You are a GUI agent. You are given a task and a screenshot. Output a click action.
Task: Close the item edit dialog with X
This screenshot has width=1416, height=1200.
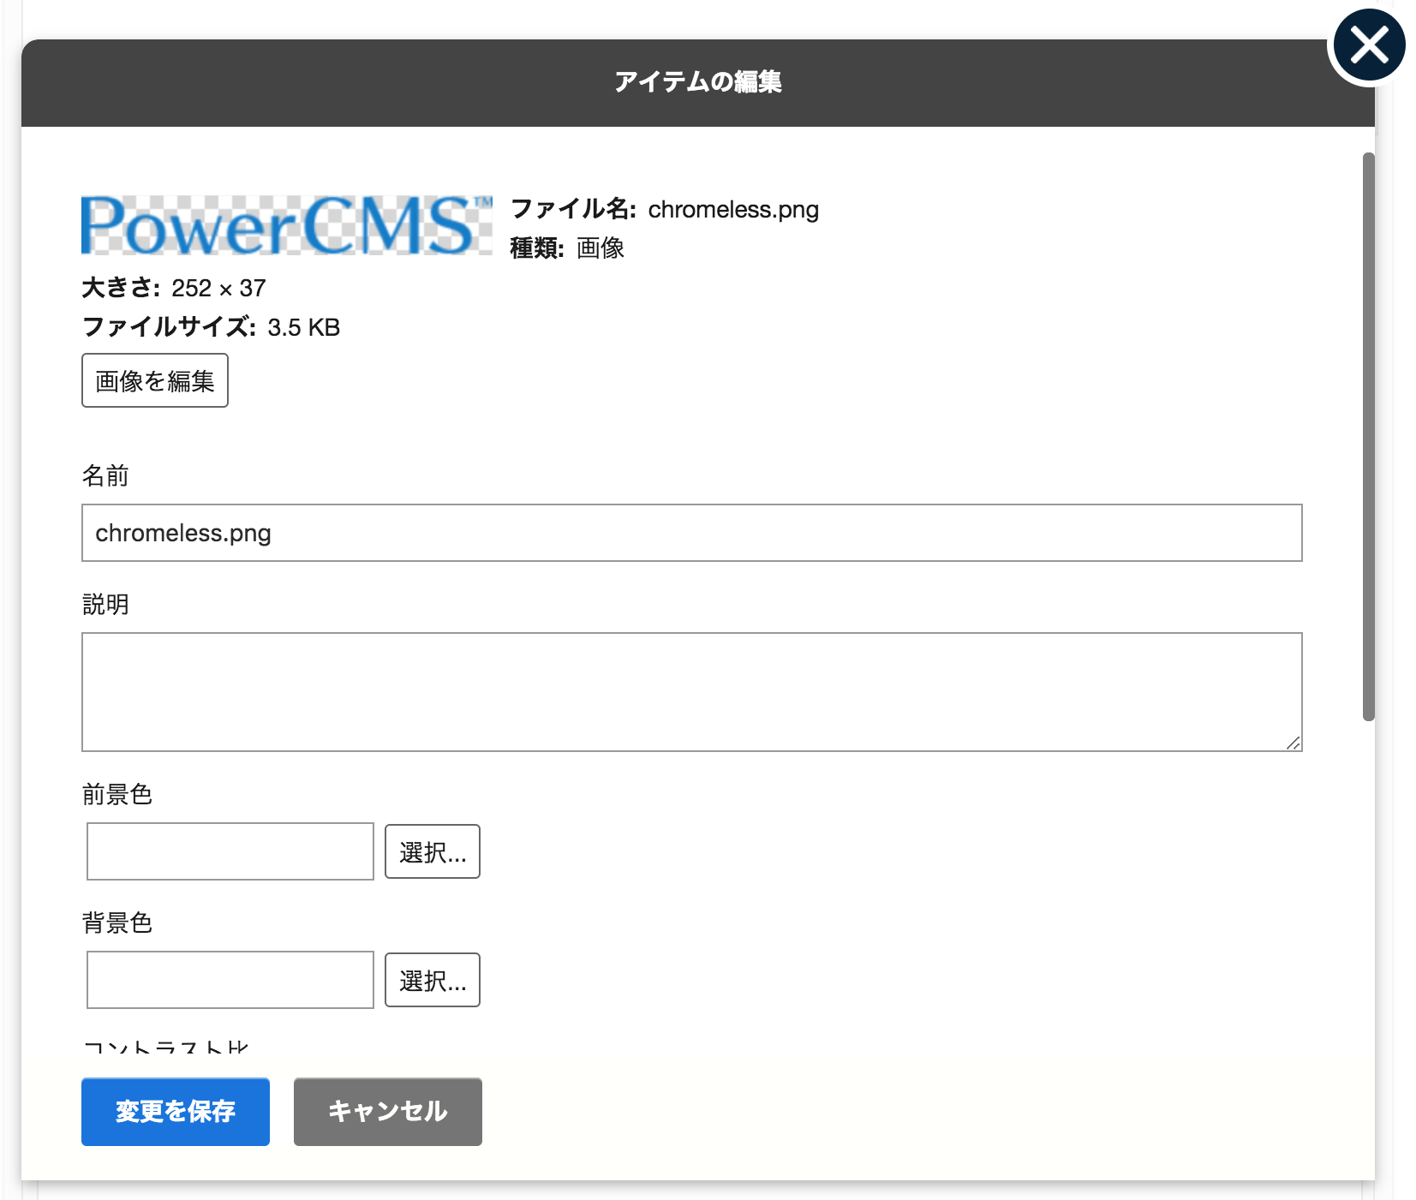tap(1369, 45)
